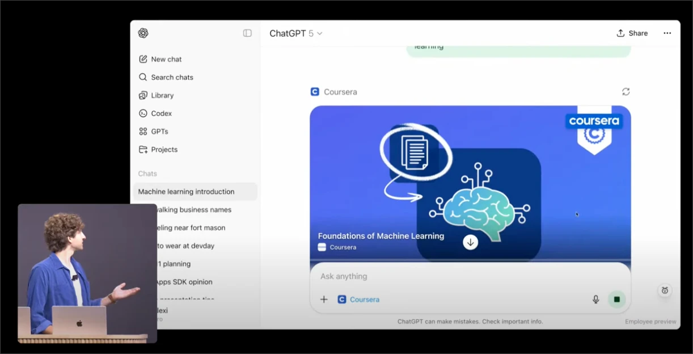Start a New chat
The width and height of the screenshot is (693, 354).
166,59
